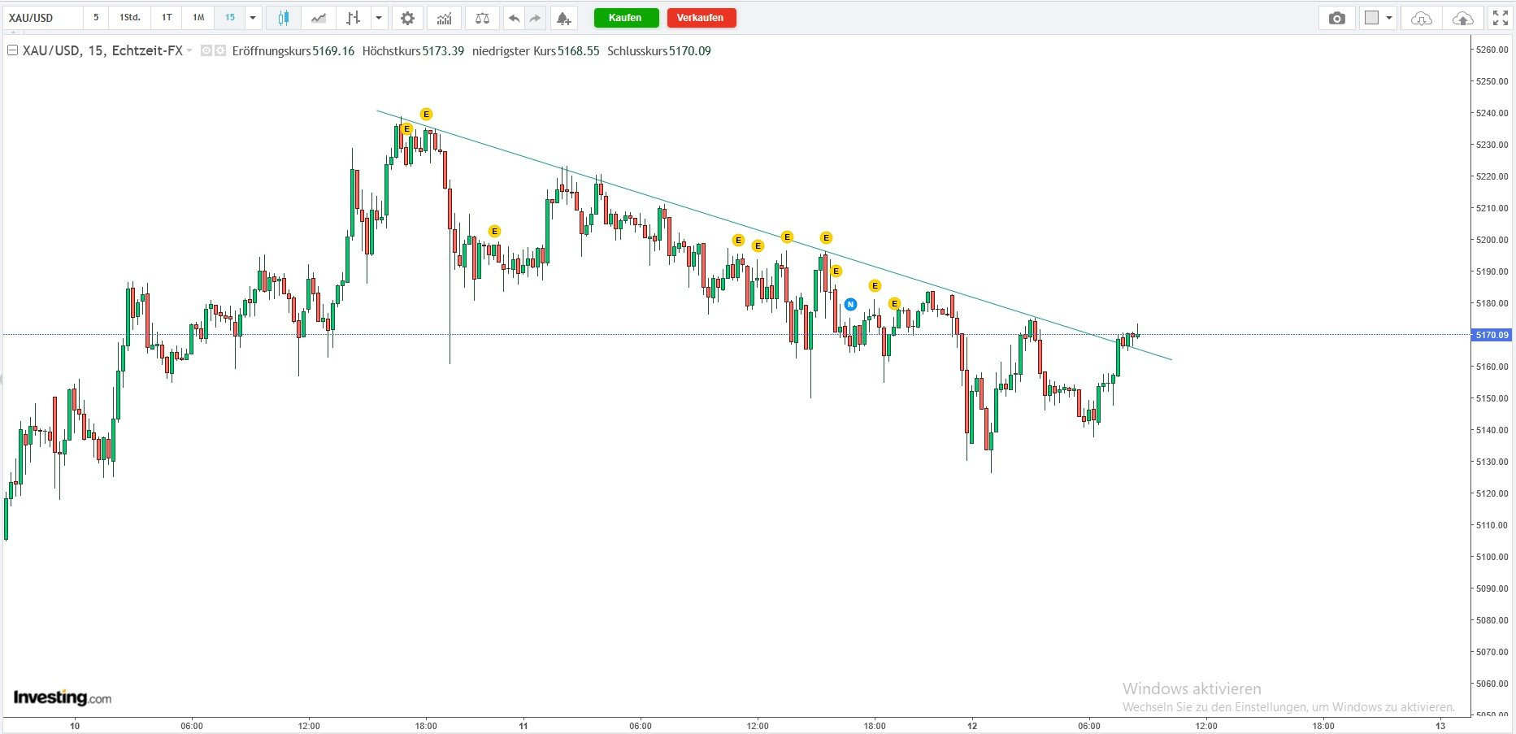Open the indicators panel icon
This screenshot has width=1516, height=734.
444,18
